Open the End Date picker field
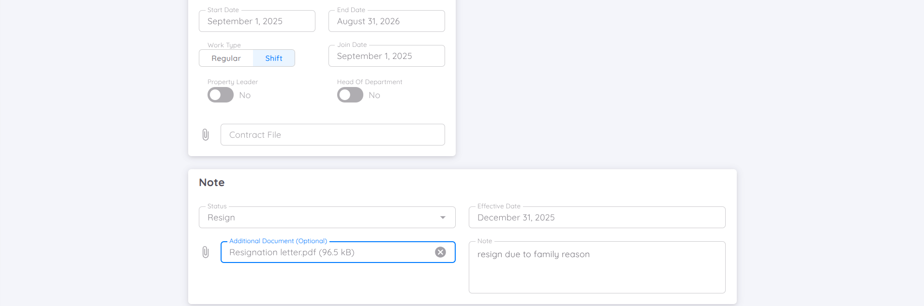Image resolution: width=924 pixels, height=306 pixels. tap(387, 21)
